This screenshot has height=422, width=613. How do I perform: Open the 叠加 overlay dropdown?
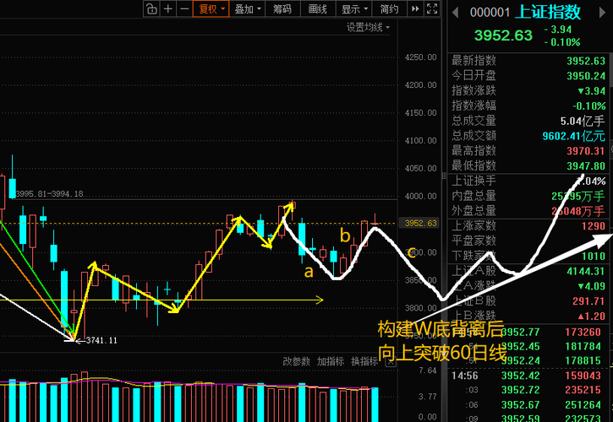pyautogui.click(x=248, y=9)
